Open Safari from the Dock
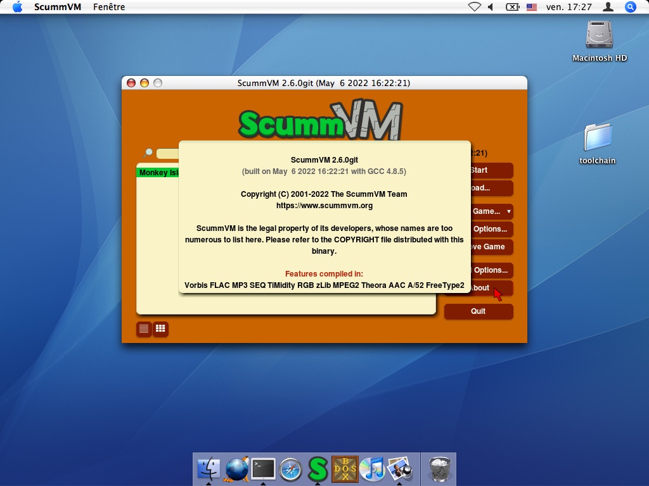 tap(290, 469)
